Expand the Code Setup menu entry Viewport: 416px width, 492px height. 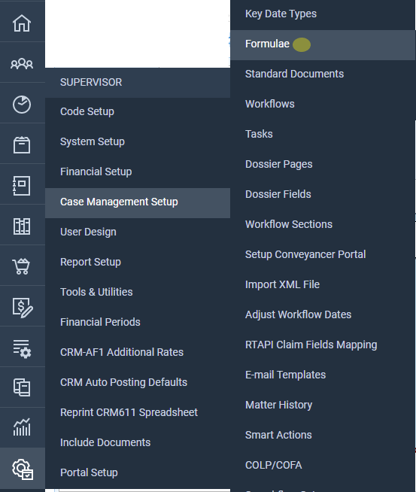point(138,111)
